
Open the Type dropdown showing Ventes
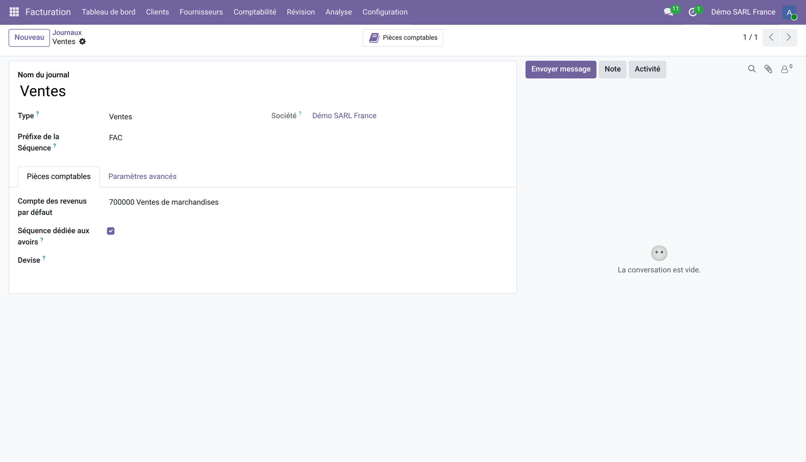[x=181, y=117]
